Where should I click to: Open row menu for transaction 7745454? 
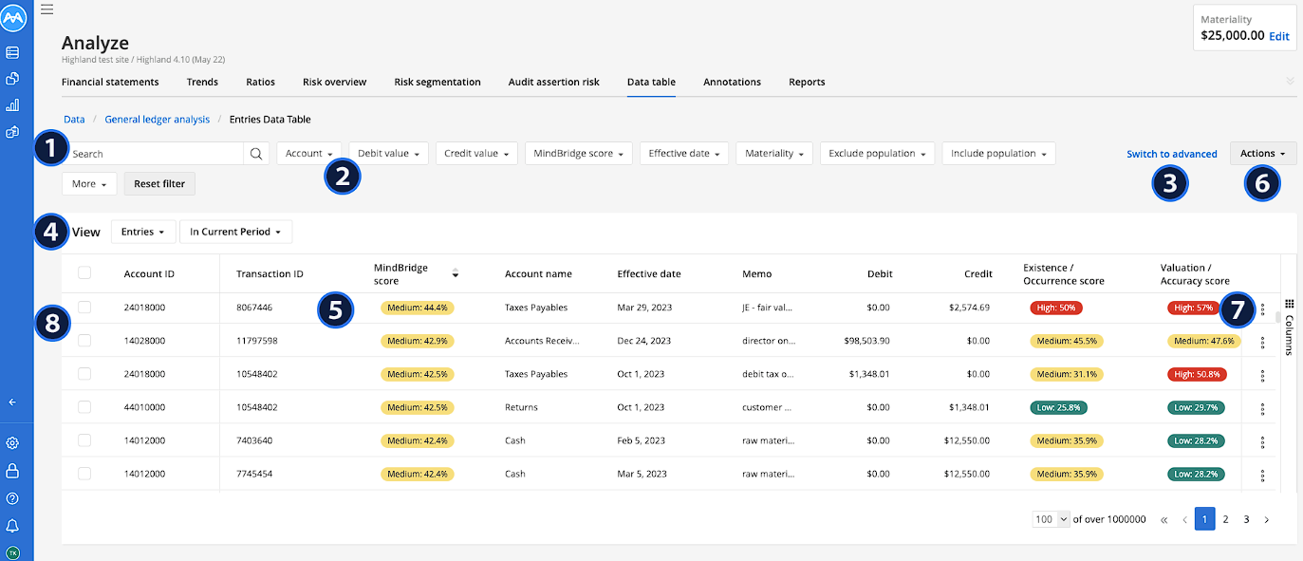pyautogui.click(x=1262, y=476)
